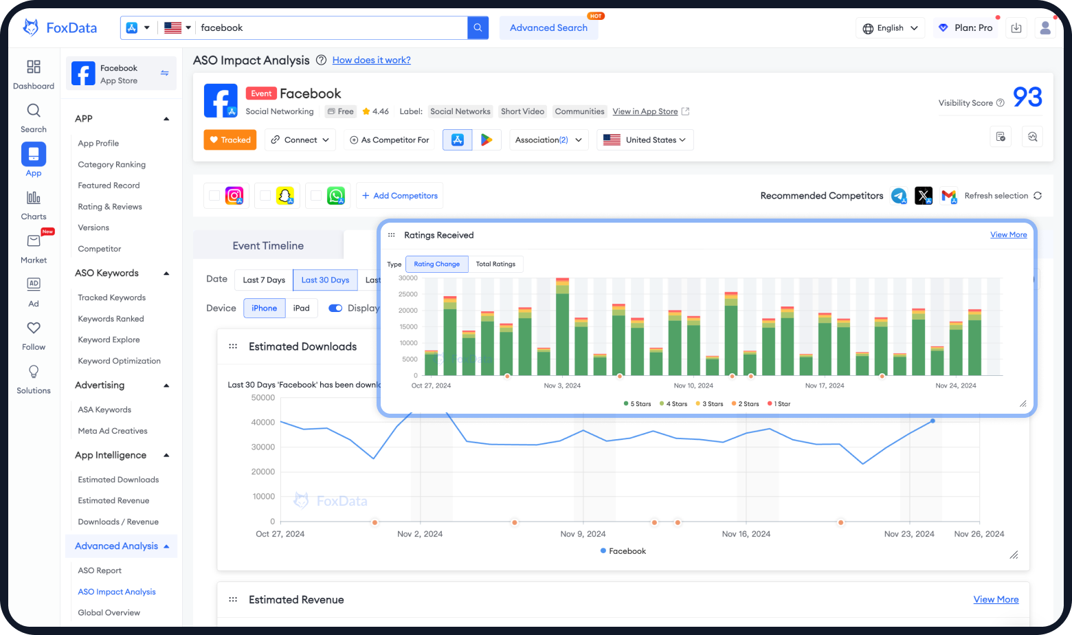
Task: Open the store platform dropdown in search bar
Action: coord(138,28)
